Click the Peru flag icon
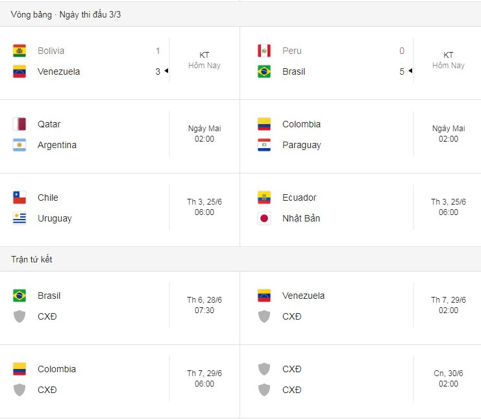 click(x=264, y=51)
